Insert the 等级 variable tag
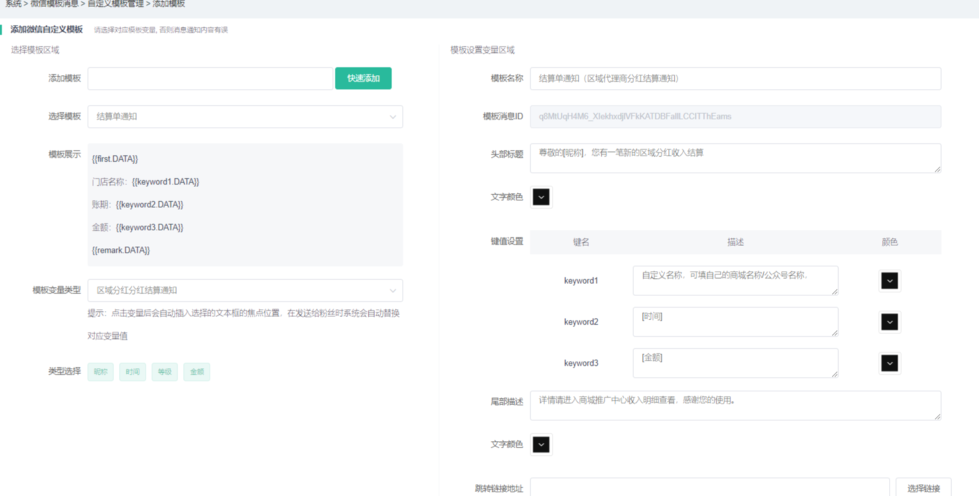Image resolution: width=979 pixels, height=496 pixels. pos(164,372)
